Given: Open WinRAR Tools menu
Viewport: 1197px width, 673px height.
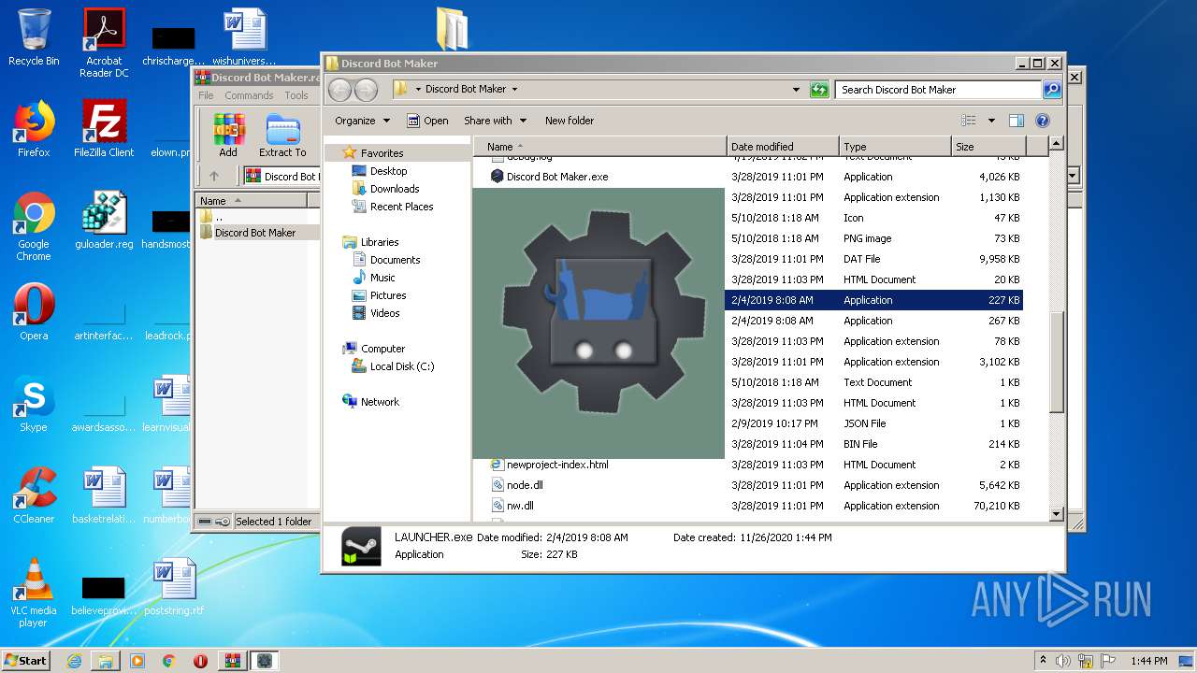Looking at the screenshot, I should click(x=296, y=95).
